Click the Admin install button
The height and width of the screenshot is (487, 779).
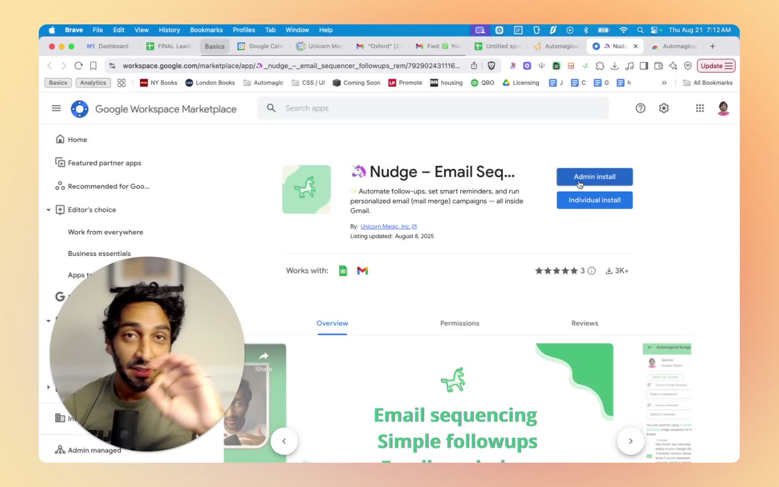[x=594, y=177]
